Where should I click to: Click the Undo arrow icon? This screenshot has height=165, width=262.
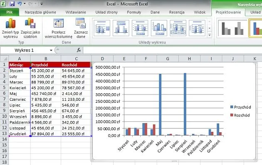[20, 4]
